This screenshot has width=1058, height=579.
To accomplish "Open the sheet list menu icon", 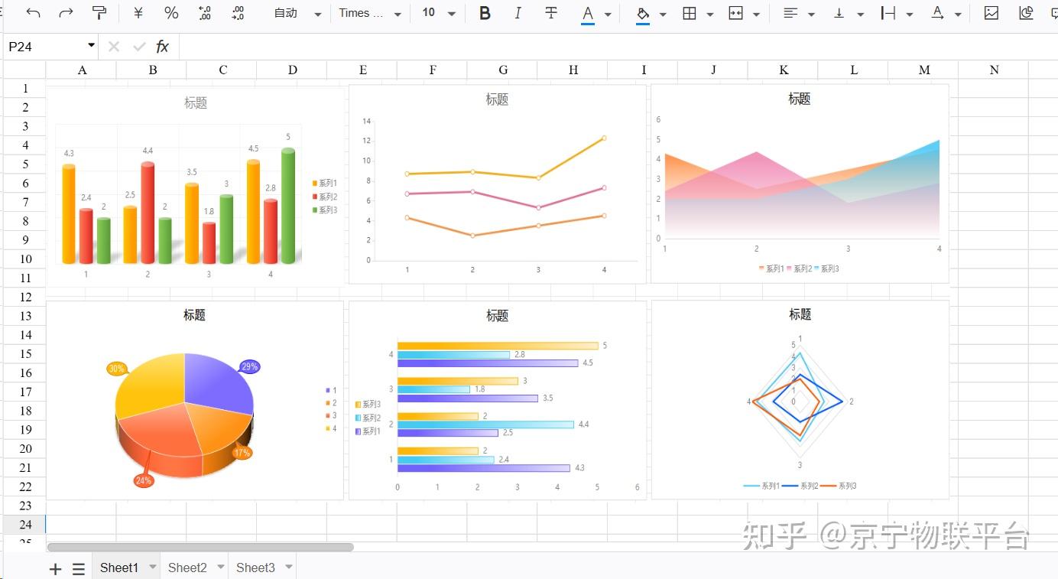I will coord(79,569).
